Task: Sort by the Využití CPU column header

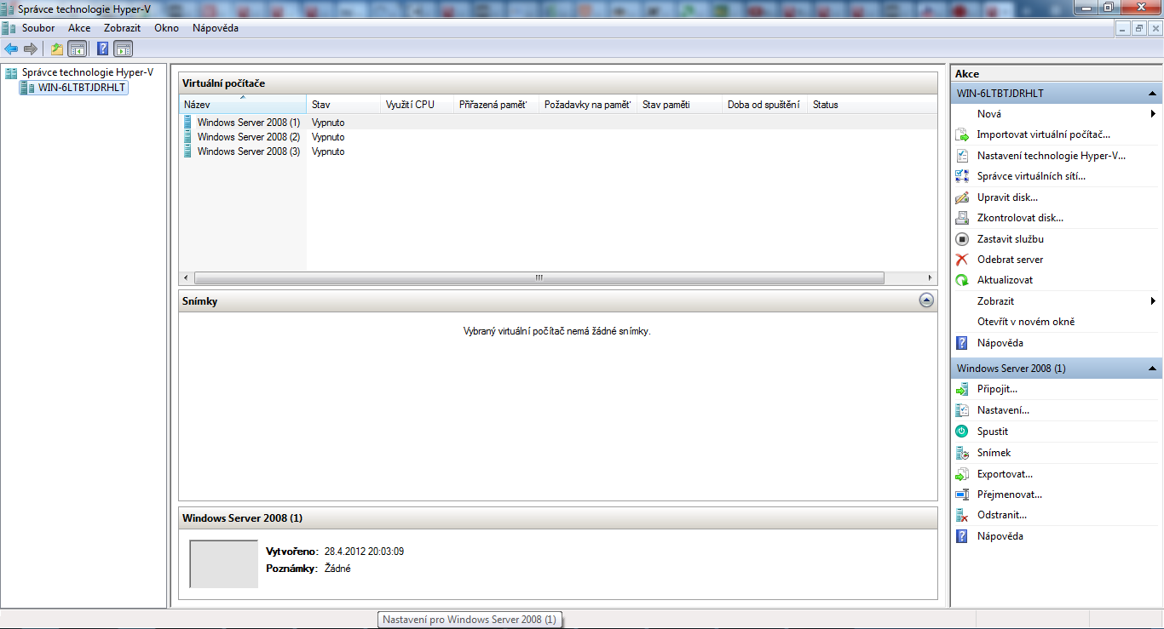Action: click(x=417, y=105)
